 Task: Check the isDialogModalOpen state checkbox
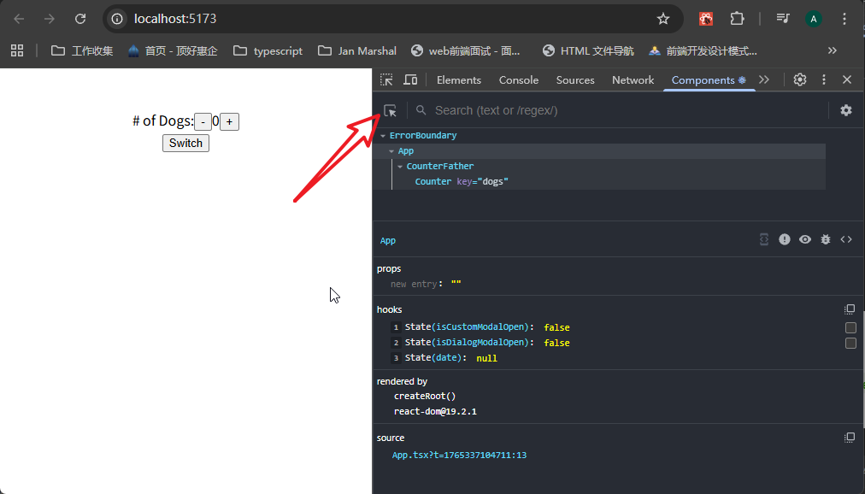(850, 343)
